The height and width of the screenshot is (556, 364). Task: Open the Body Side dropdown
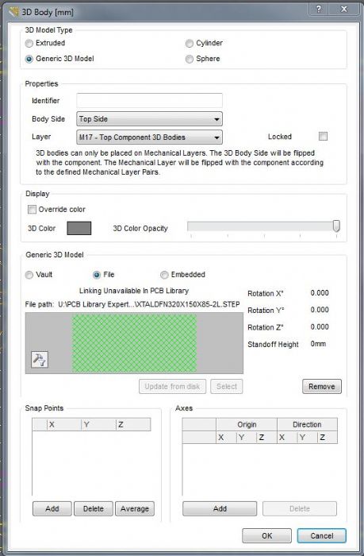coord(149,119)
